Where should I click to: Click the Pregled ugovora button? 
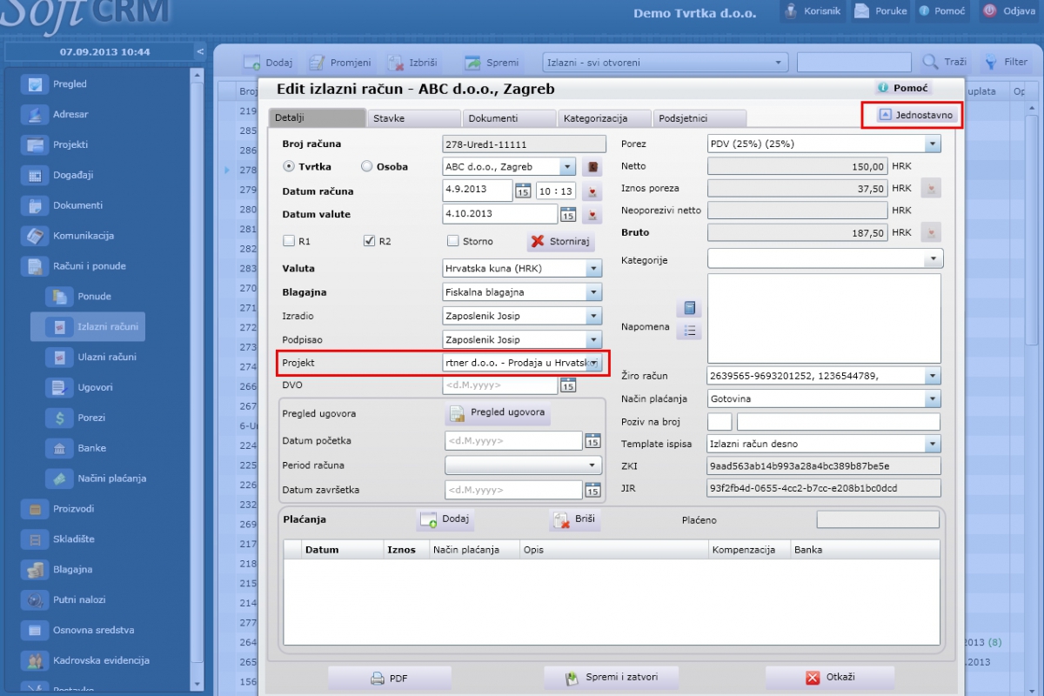pyautogui.click(x=498, y=412)
